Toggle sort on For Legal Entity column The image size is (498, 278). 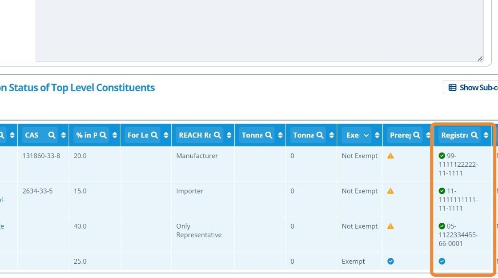pyautogui.click(x=166, y=135)
